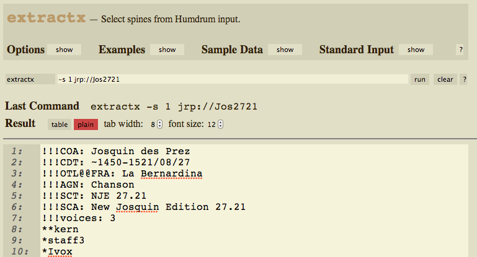Reveal the Standard Input section

pos(416,50)
